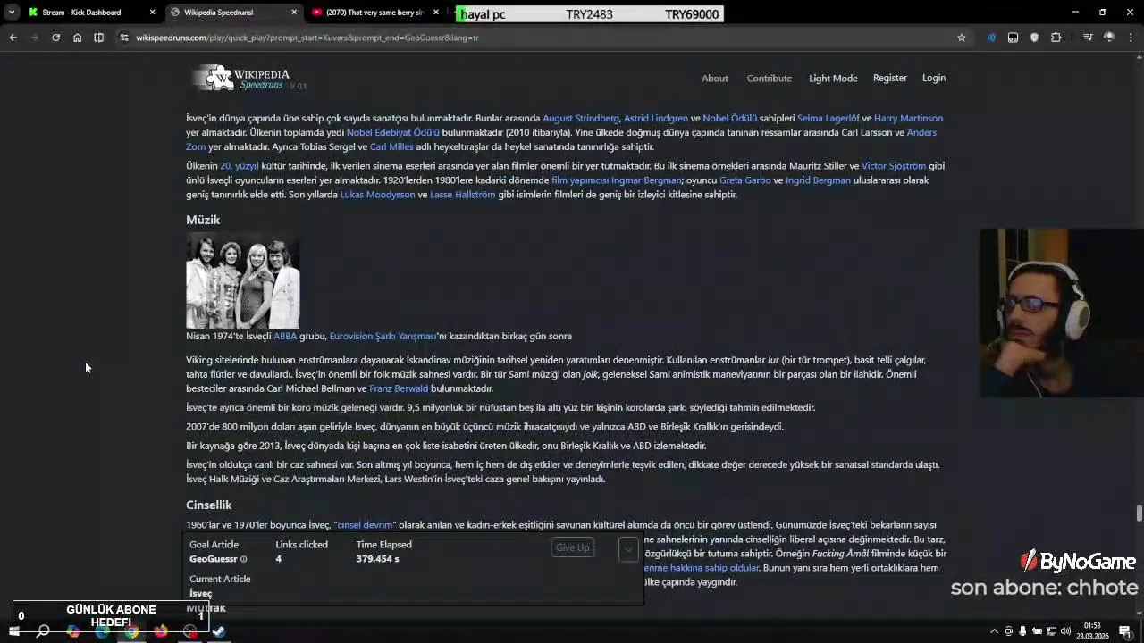Viewport: 1144px width, 643px height.
Task: View site information icon in address bar
Action: pyautogui.click(x=124, y=38)
